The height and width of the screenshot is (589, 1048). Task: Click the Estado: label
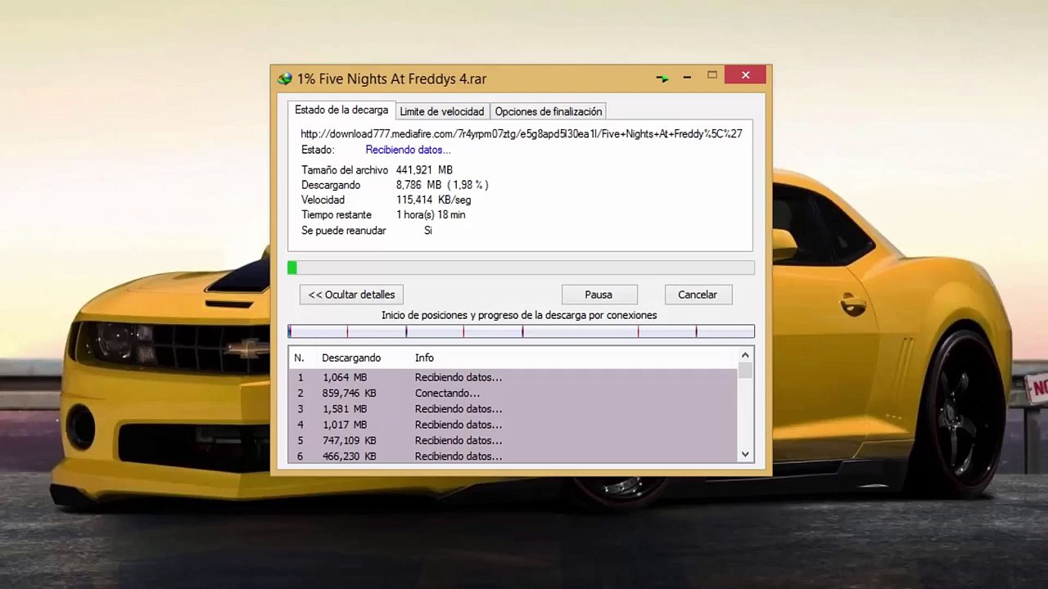click(318, 150)
